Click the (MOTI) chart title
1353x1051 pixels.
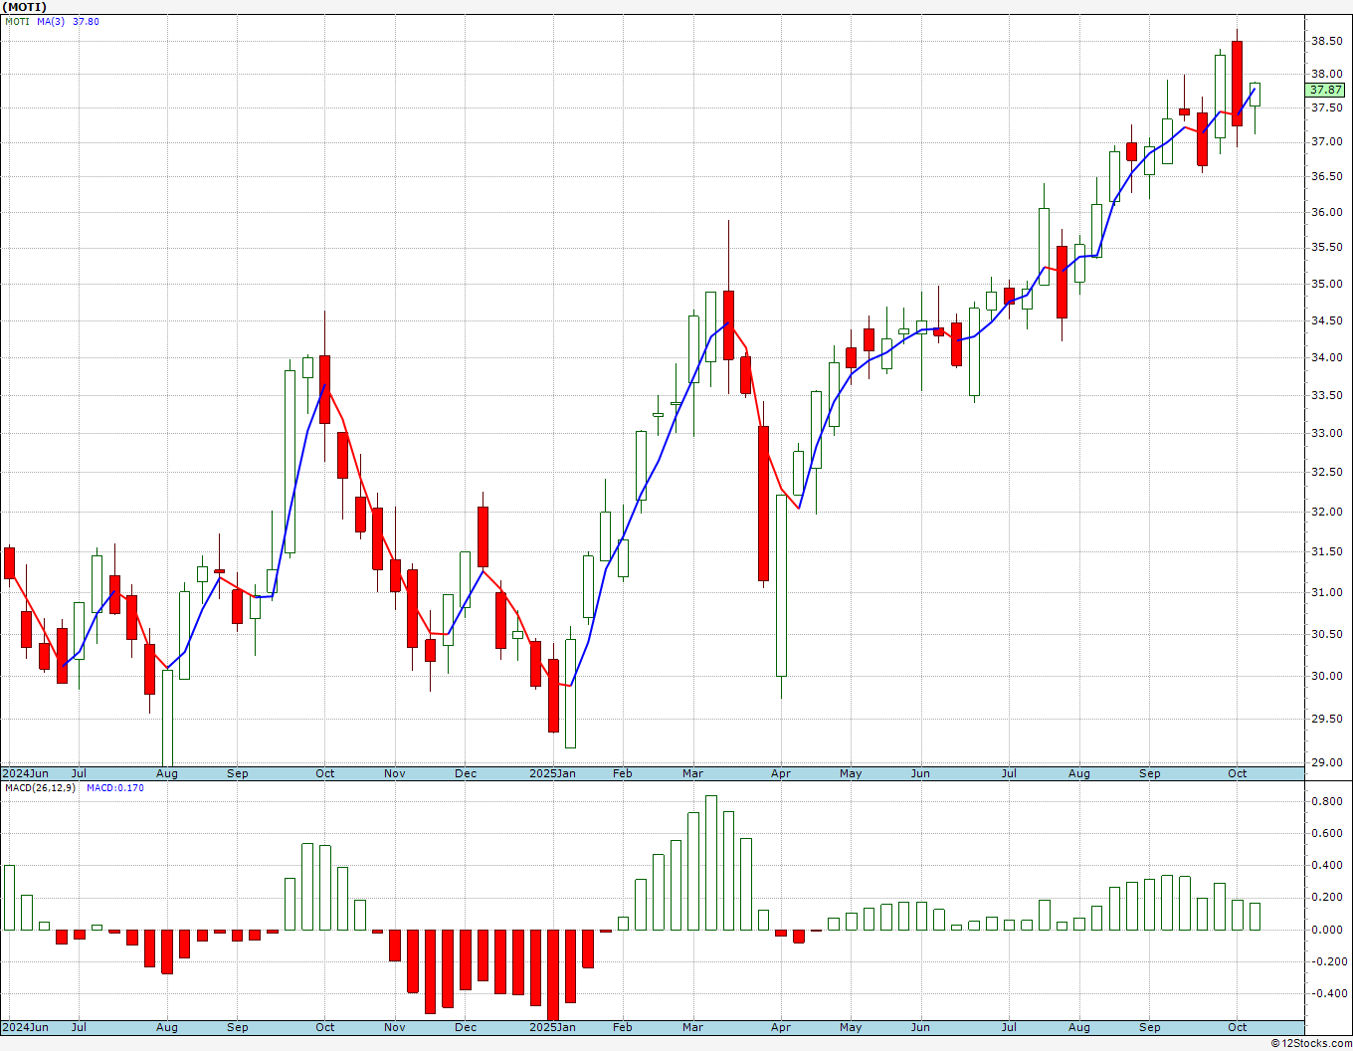pyautogui.click(x=25, y=7)
